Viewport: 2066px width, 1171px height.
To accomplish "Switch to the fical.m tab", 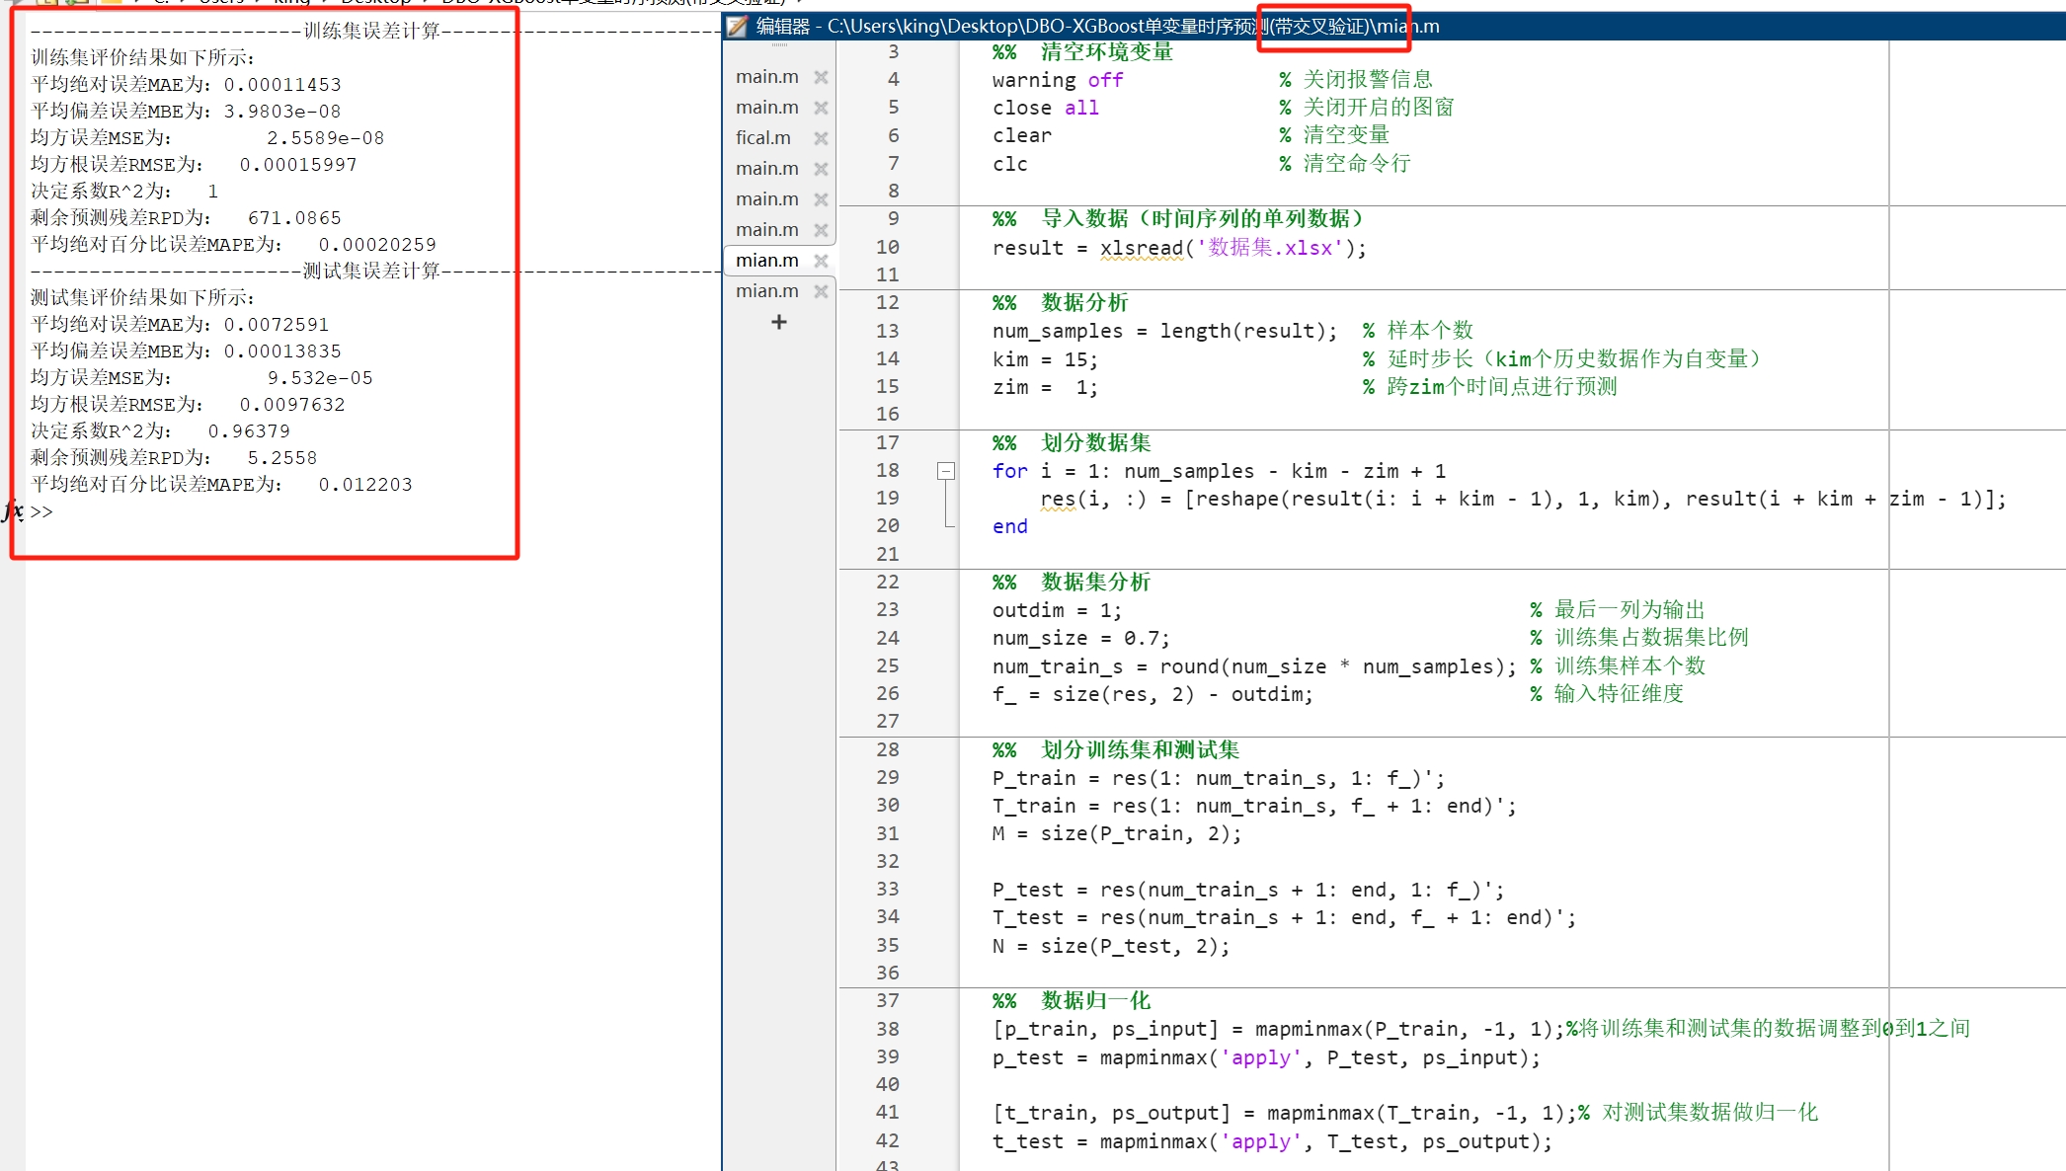I will click(x=762, y=137).
